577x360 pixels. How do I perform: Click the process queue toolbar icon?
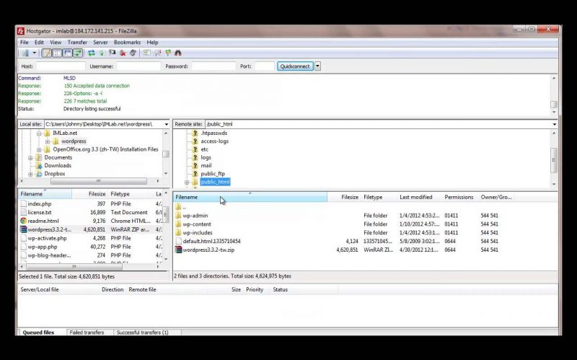(102, 53)
